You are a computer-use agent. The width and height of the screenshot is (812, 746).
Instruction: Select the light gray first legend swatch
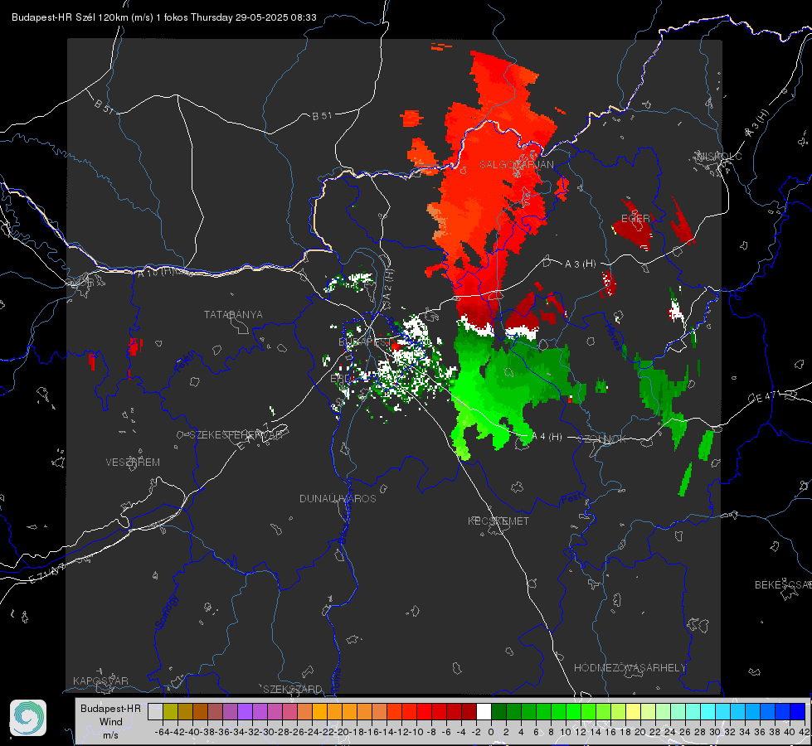coord(155,712)
